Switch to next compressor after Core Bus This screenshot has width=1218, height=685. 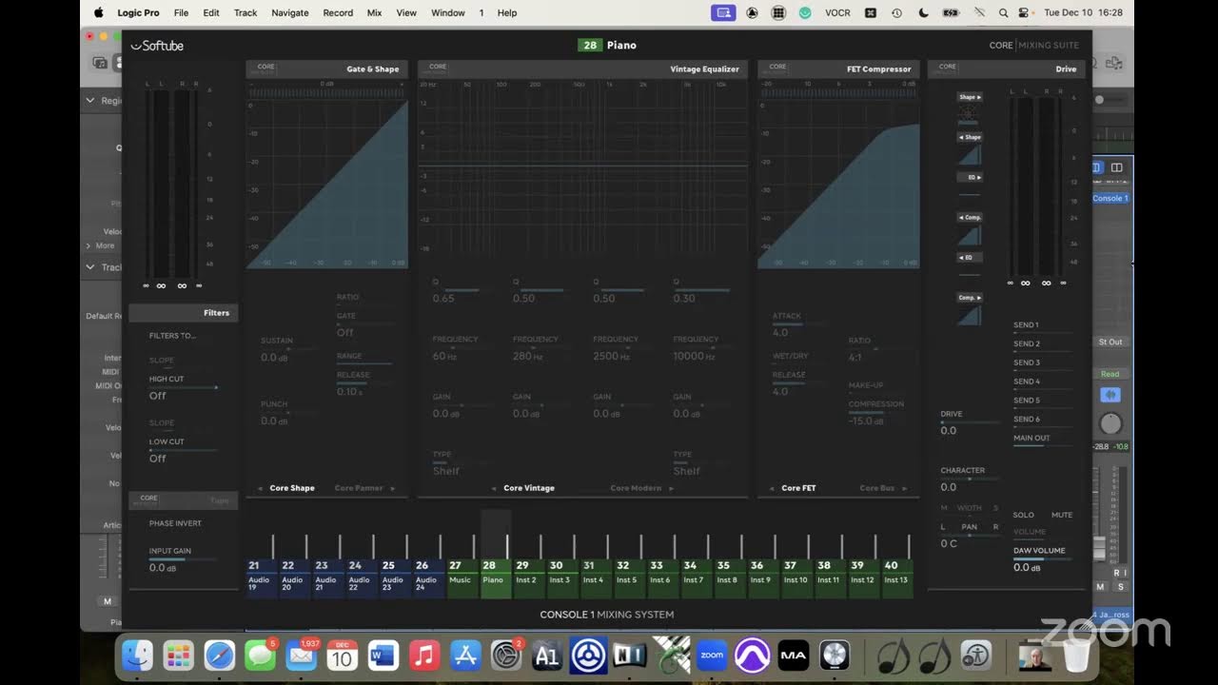point(904,488)
